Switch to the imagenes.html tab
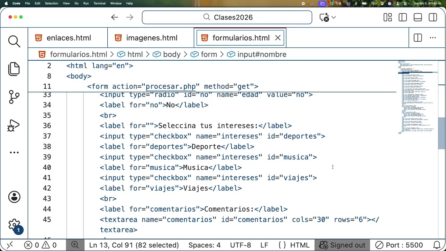The height and width of the screenshot is (251, 446). pyautogui.click(x=151, y=38)
